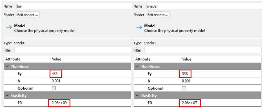Click the Value column header in shape panel
Viewport: 263px width, 109px height.
[221, 59]
